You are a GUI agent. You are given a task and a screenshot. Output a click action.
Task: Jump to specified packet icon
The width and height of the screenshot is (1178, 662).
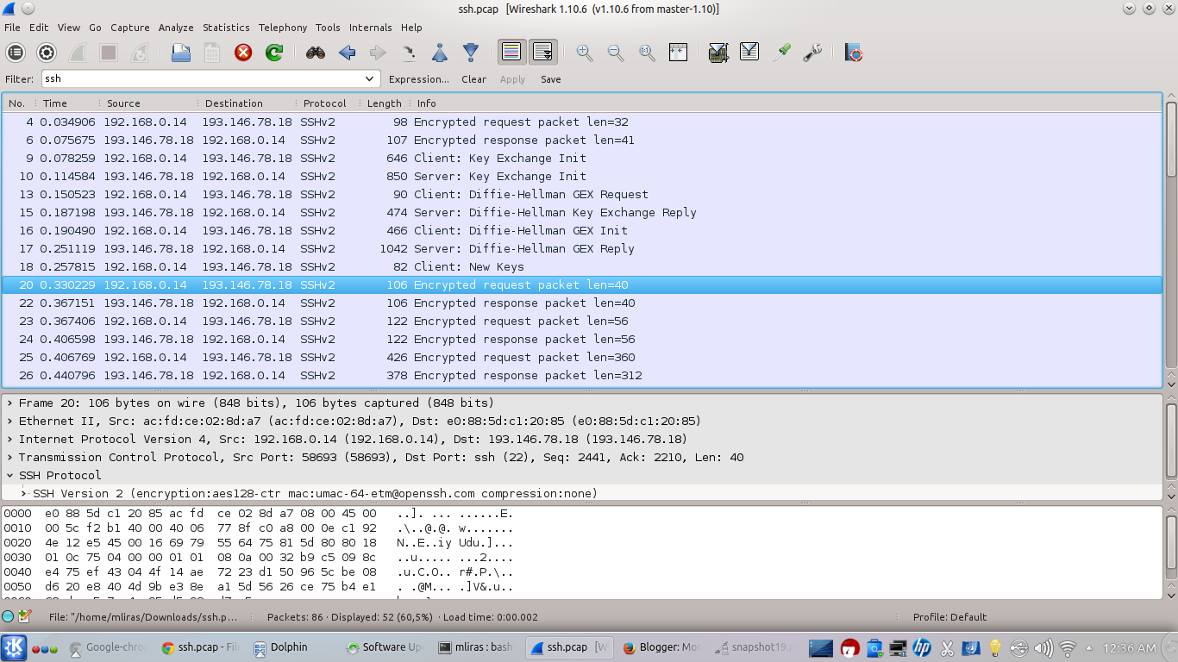[409, 53]
